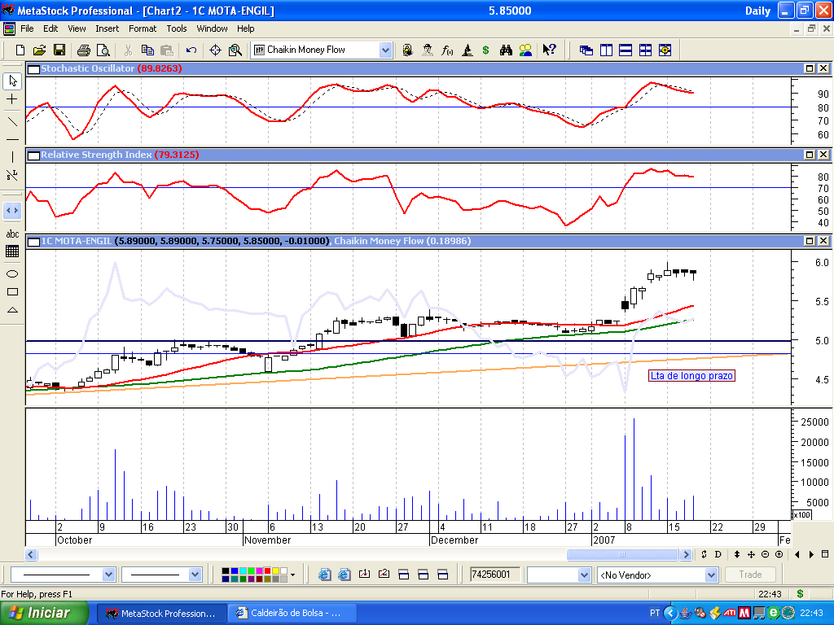Select the rectangle drawing tool

[12, 291]
